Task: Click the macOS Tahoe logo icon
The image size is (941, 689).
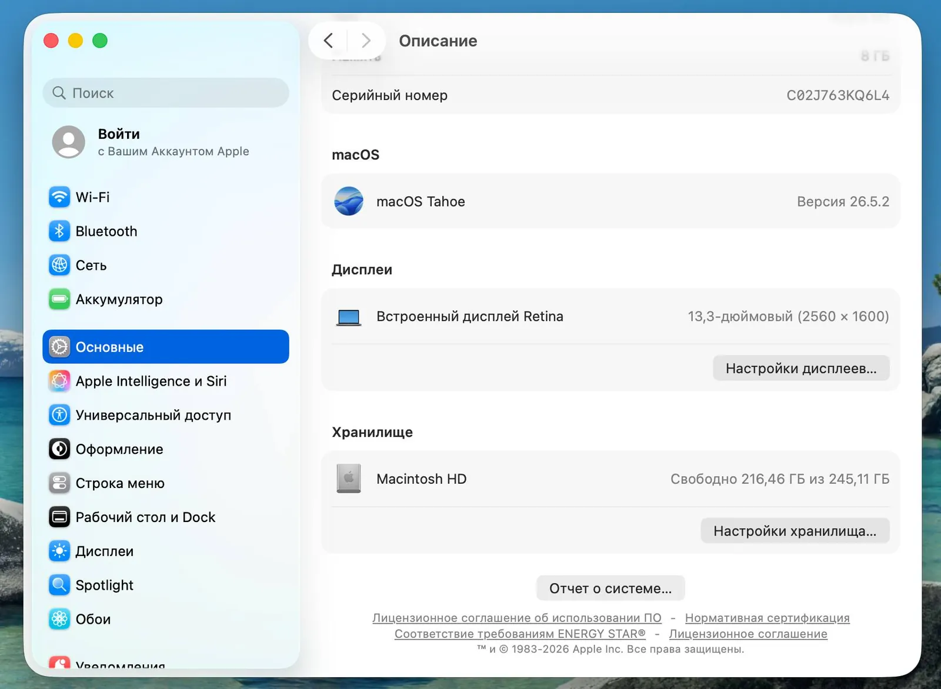Action: pyautogui.click(x=349, y=201)
